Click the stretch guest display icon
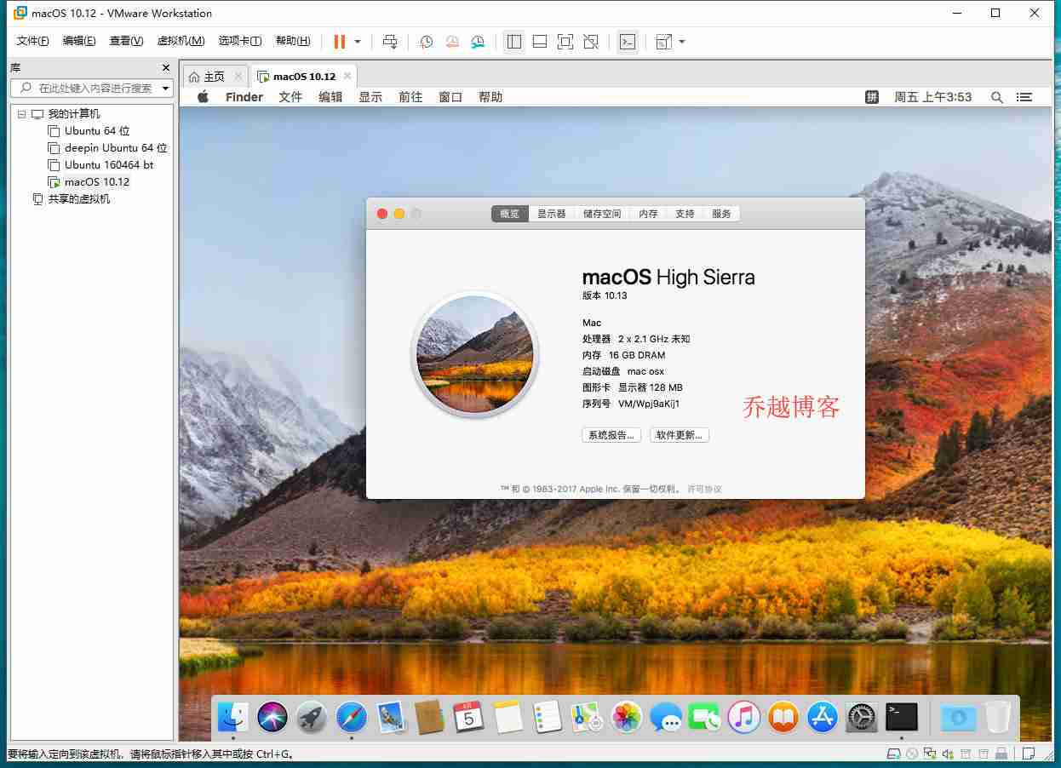The image size is (1061, 768). click(664, 42)
